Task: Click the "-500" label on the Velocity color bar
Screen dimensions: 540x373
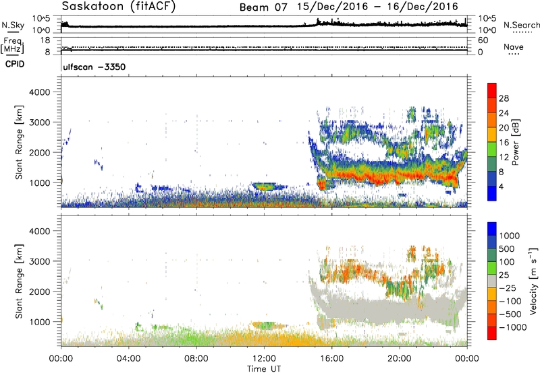Action: pos(510,314)
